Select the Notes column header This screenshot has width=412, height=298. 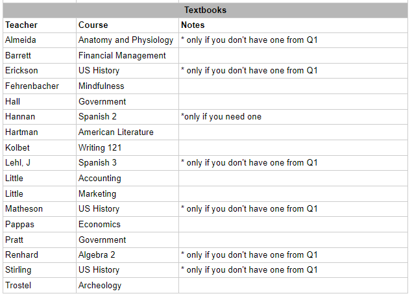(x=293, y=25)
